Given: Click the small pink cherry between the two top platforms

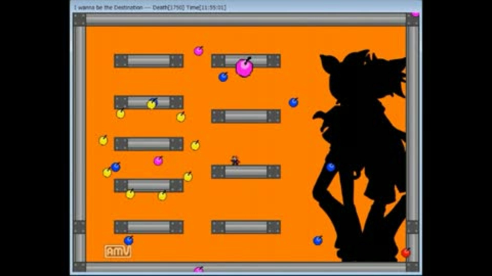Looking at the screenshot, I should pyautogui.click(x=198, y=51).
